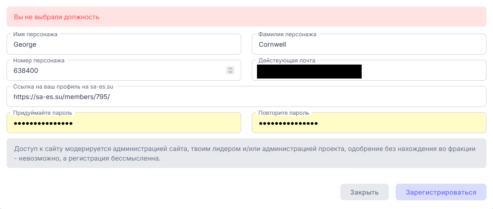This screenshot has width=493, height=209.
Task: Click the sa-es.su profile link field
Action: [246, 96]
